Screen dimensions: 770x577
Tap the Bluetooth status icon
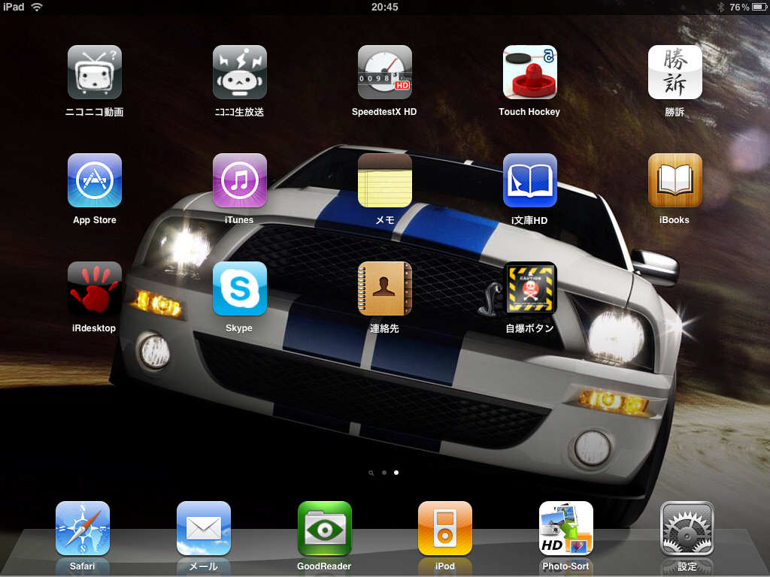(720, 7)
